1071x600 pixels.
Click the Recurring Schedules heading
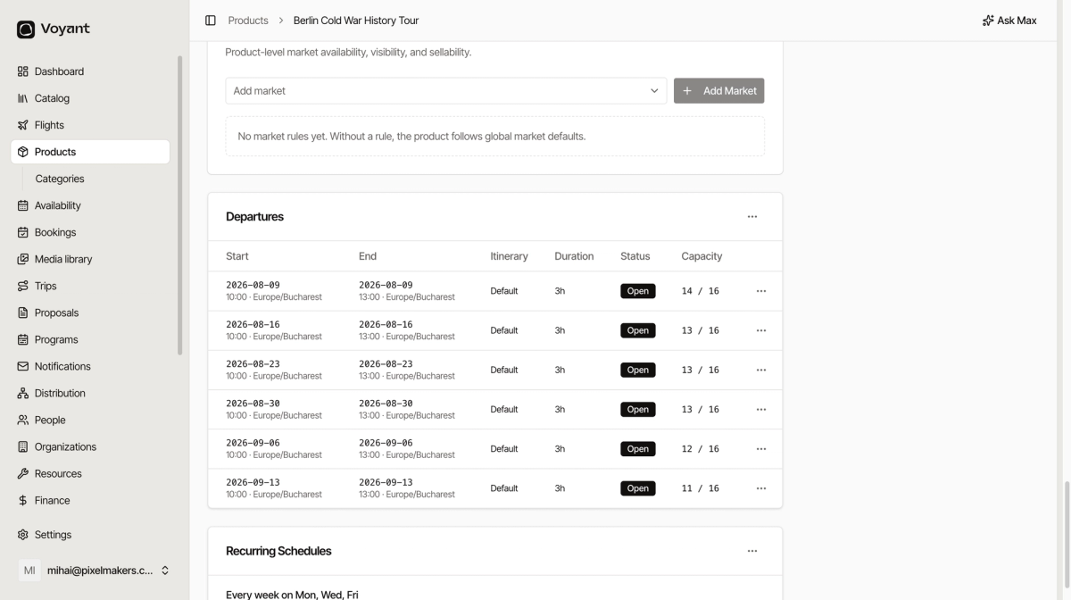pyautogui.click(x=278, y=551)
